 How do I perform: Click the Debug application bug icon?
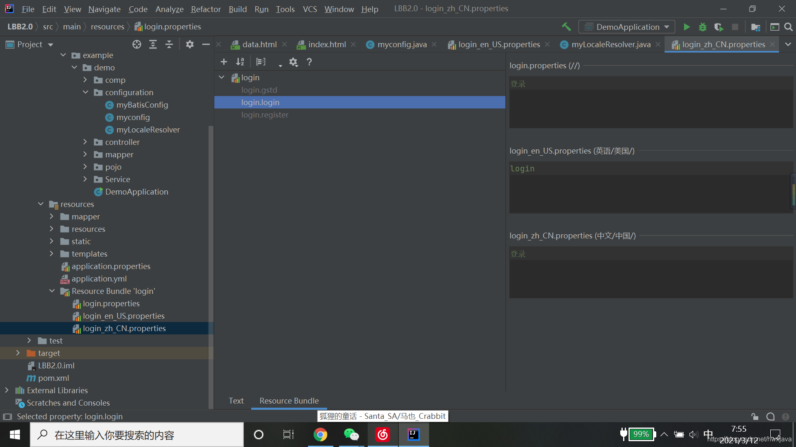pos(703,26)
